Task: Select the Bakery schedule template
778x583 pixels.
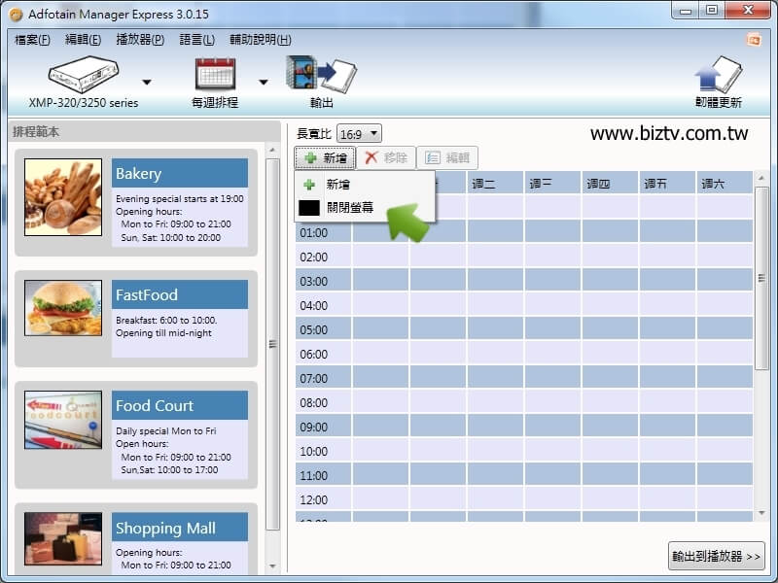Action: tap(179, 174)
